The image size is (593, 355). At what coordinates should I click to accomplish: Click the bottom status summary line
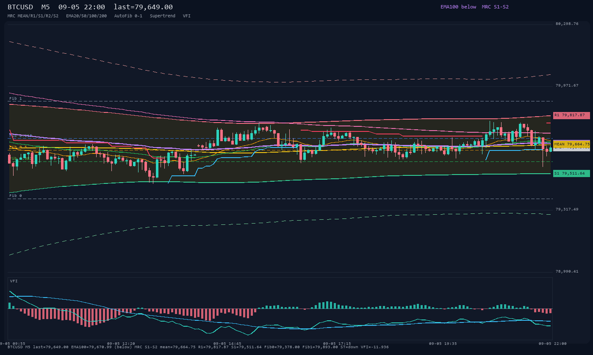(x=198, y=347)
